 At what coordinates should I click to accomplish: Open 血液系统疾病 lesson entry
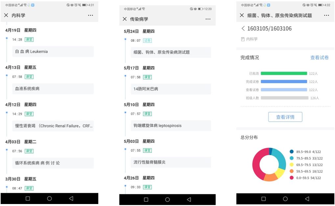53,89
